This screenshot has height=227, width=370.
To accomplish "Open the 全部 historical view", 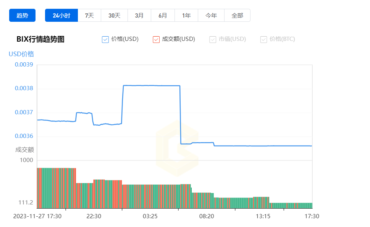I will coord(237,15).
